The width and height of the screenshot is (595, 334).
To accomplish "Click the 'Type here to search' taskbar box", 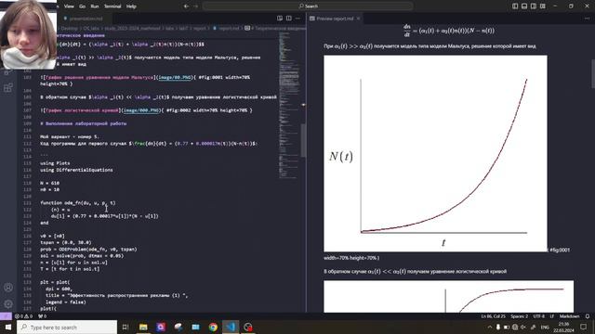I will 67,327.
